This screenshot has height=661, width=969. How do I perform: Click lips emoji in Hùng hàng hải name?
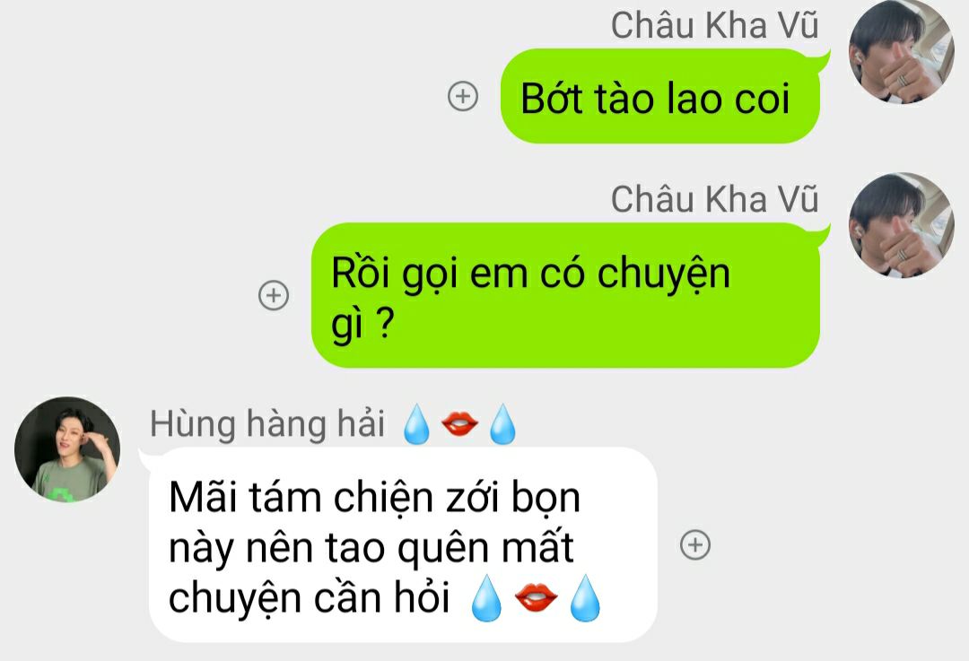pos(459,424)
